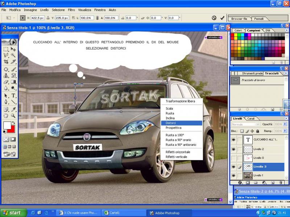Viewport: 290px width, 217px height.
Task: Select the Clone Stamp tool
Action: pos(6,76)
